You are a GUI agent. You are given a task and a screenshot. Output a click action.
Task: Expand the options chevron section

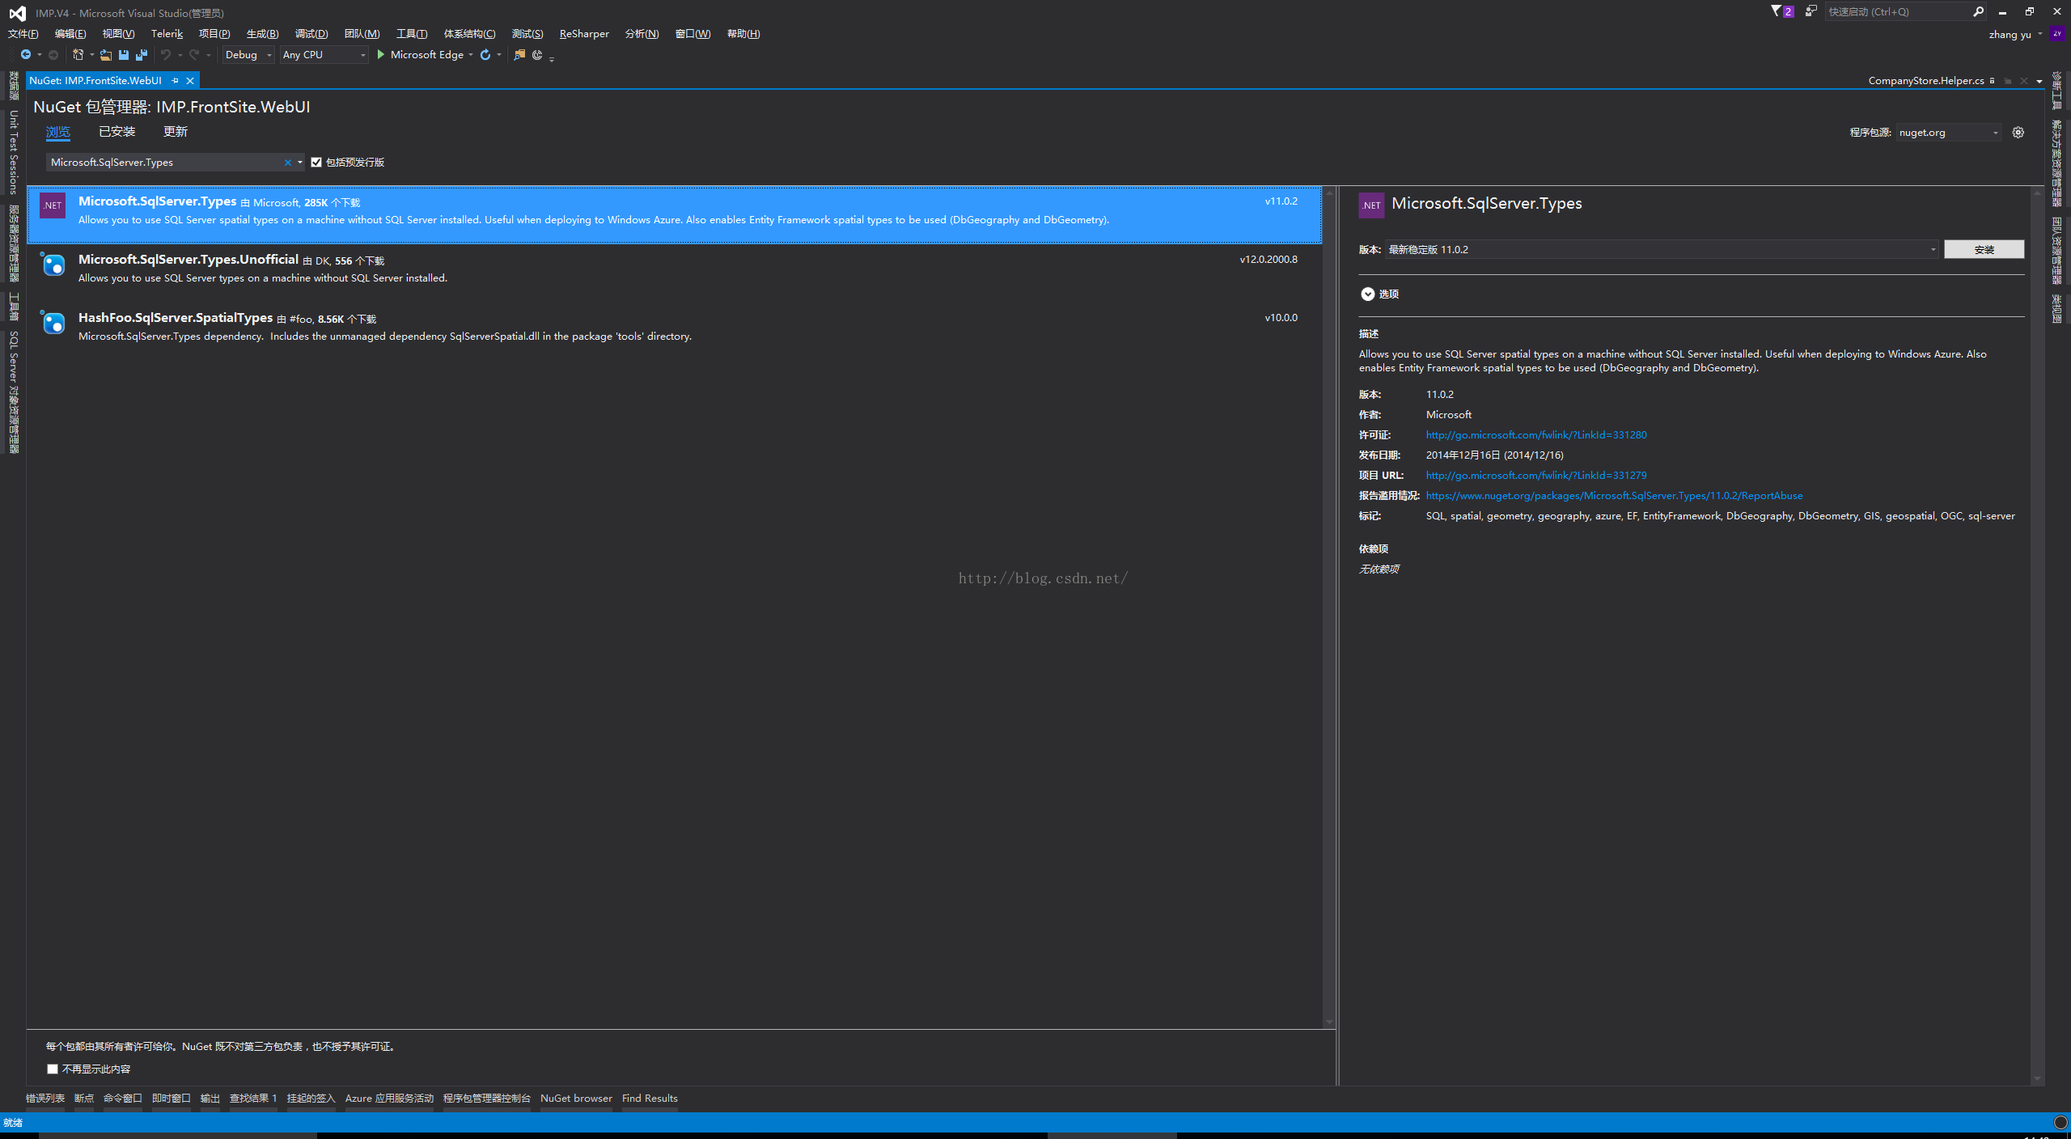1368,294
